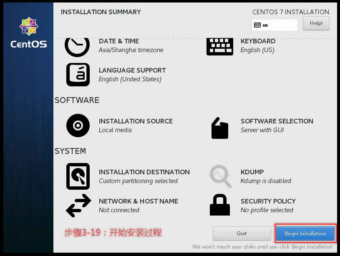Image resolution: width=340 pixels, height=256 pixels.
Task: Click the Help! button
Action: pyautogui.click(x=316, y=23)
